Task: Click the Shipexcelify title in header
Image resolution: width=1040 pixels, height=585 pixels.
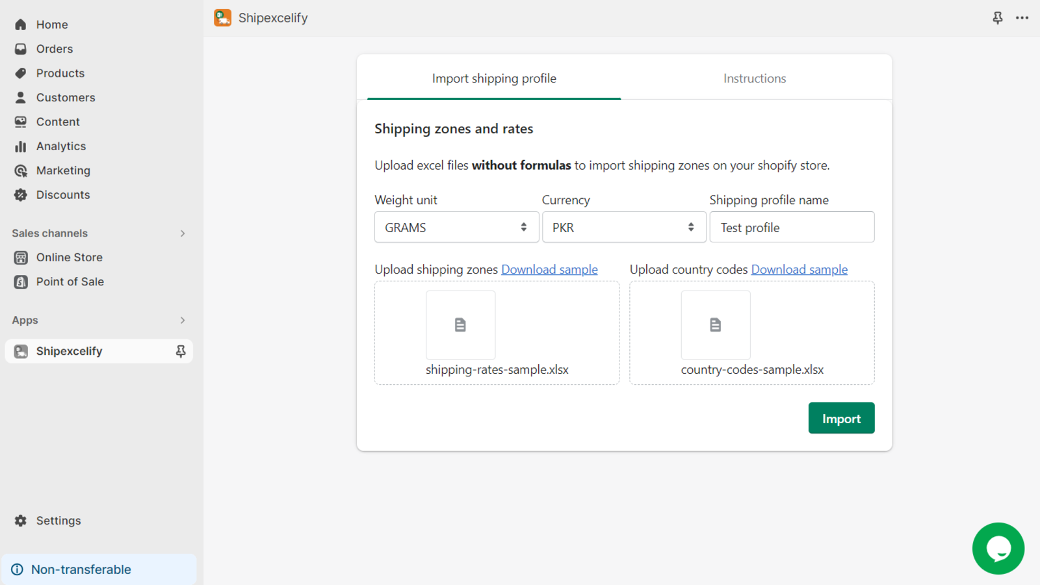Action: point(273,18)
